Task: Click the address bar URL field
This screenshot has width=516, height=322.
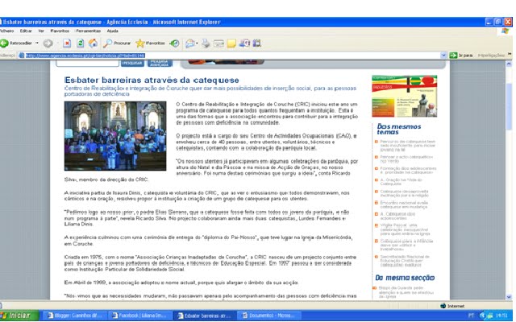Action: pyautogui.click(x=232, y=56)
